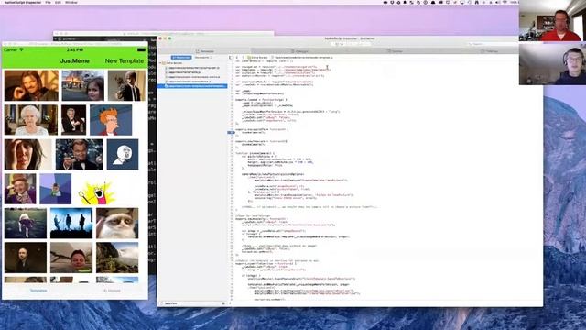586x330 pixels.
Task: Select the mountain landscape thumbnail
Action: click(117, 258)
